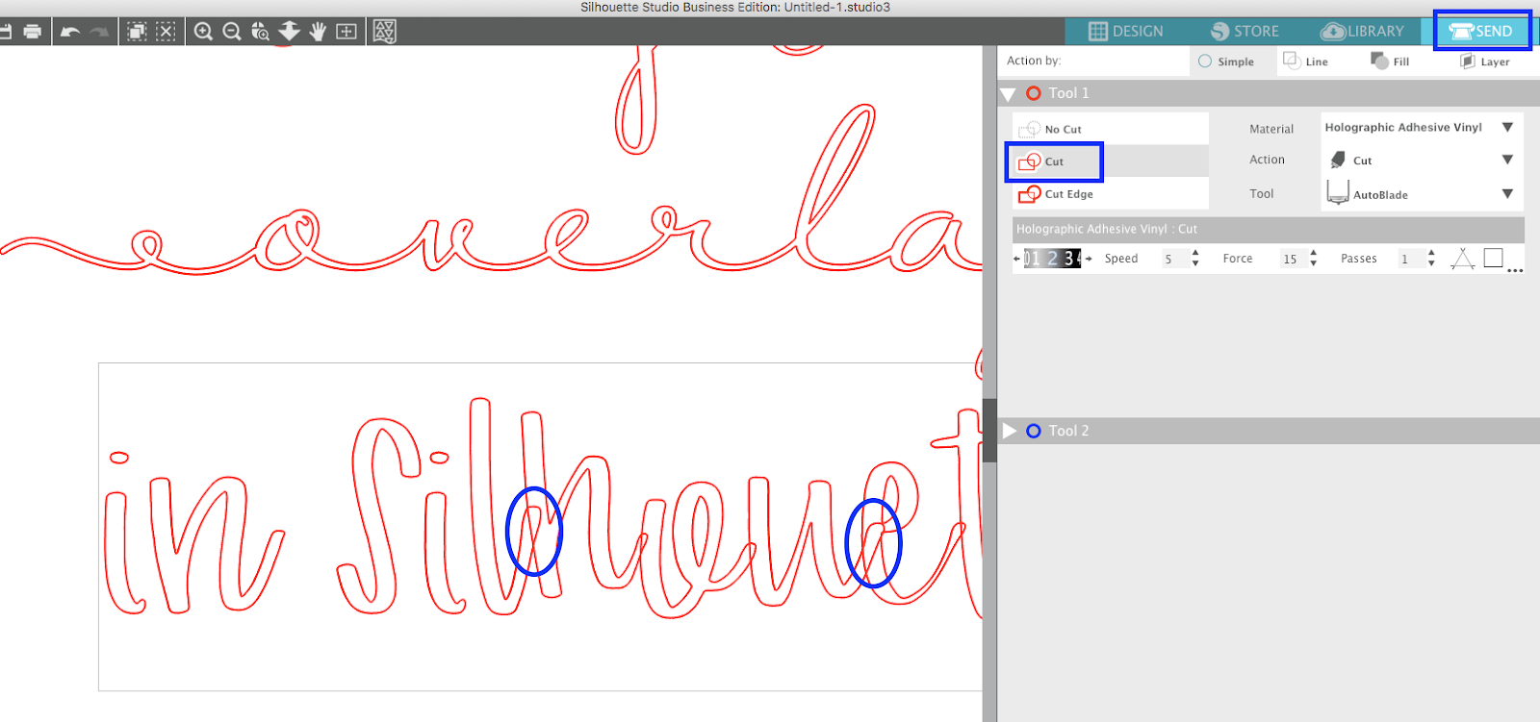Open more cut settings via three dots
The image size is (1540, 722).
tap(1515, 270)
